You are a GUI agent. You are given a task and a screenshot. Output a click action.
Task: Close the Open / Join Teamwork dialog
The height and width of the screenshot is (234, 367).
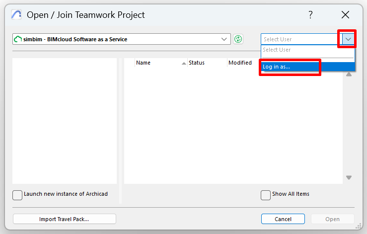click(345, 15)
